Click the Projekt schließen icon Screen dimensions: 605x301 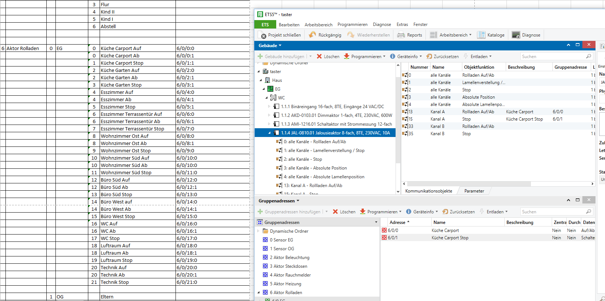(x=262, y=35)
